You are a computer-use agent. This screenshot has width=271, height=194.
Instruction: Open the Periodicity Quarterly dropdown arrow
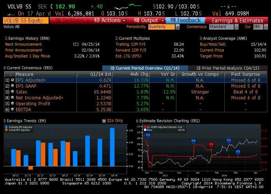(177, 27)
